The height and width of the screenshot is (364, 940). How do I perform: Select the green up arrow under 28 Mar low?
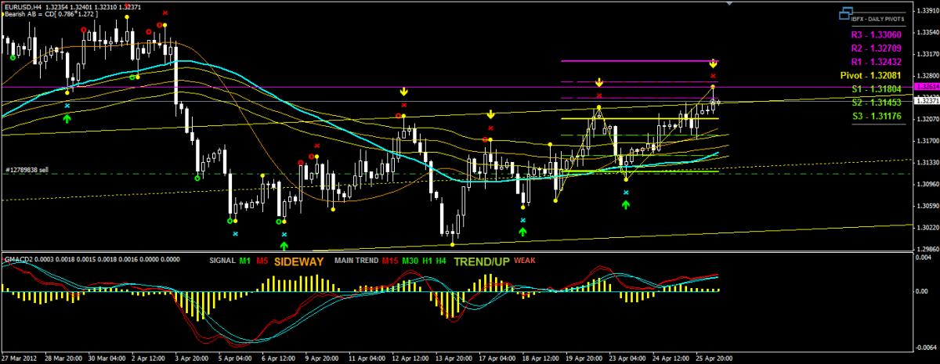pyautogui.click(x=67, y=118)
